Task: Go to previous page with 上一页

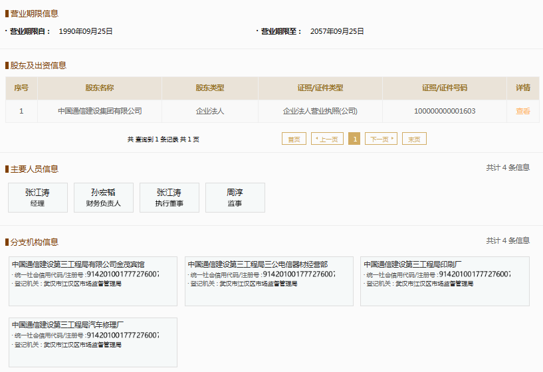Action: [327, 139]
